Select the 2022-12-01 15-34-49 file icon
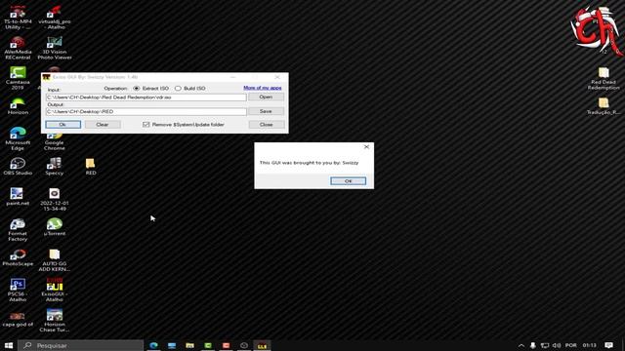625x351 pixels. (55, 199)
